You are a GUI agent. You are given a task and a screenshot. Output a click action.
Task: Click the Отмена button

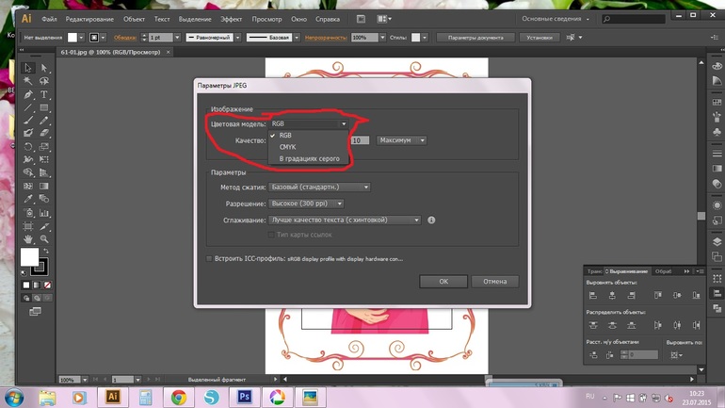(494, 281)
